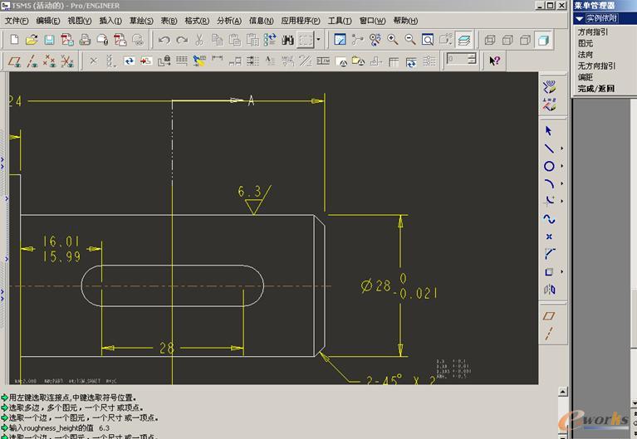Open the 工具(T) menu

340,21
